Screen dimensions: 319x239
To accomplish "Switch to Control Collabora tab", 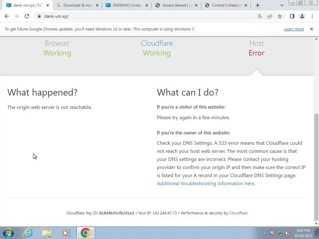I will [x=226, y=5].
